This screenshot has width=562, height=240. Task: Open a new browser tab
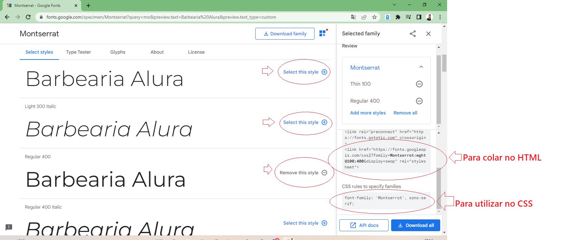point(88,6)
